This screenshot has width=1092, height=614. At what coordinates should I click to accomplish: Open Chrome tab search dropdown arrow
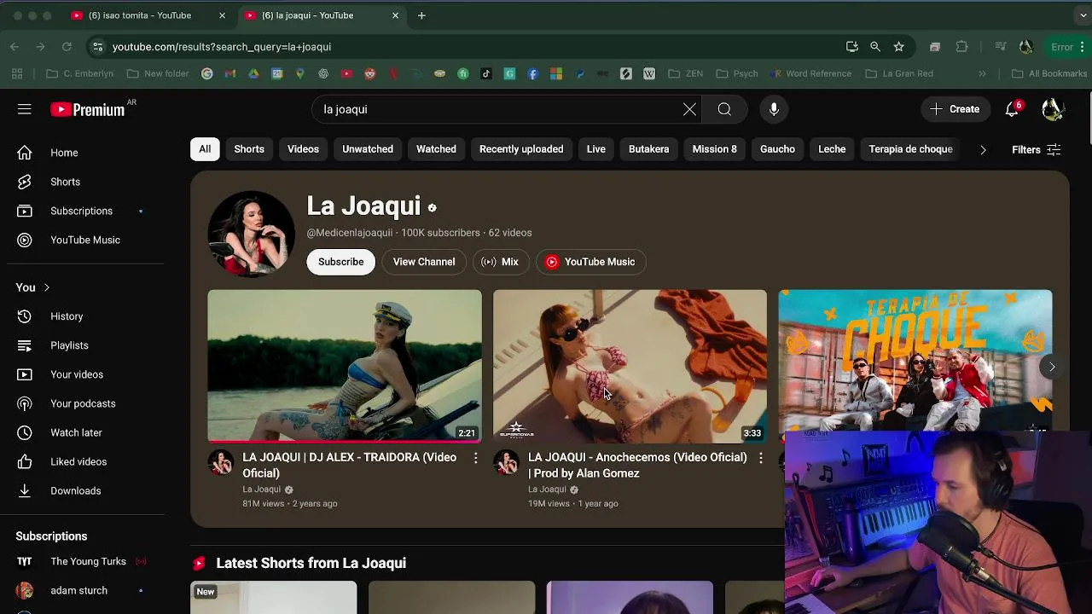[1083, 15]
